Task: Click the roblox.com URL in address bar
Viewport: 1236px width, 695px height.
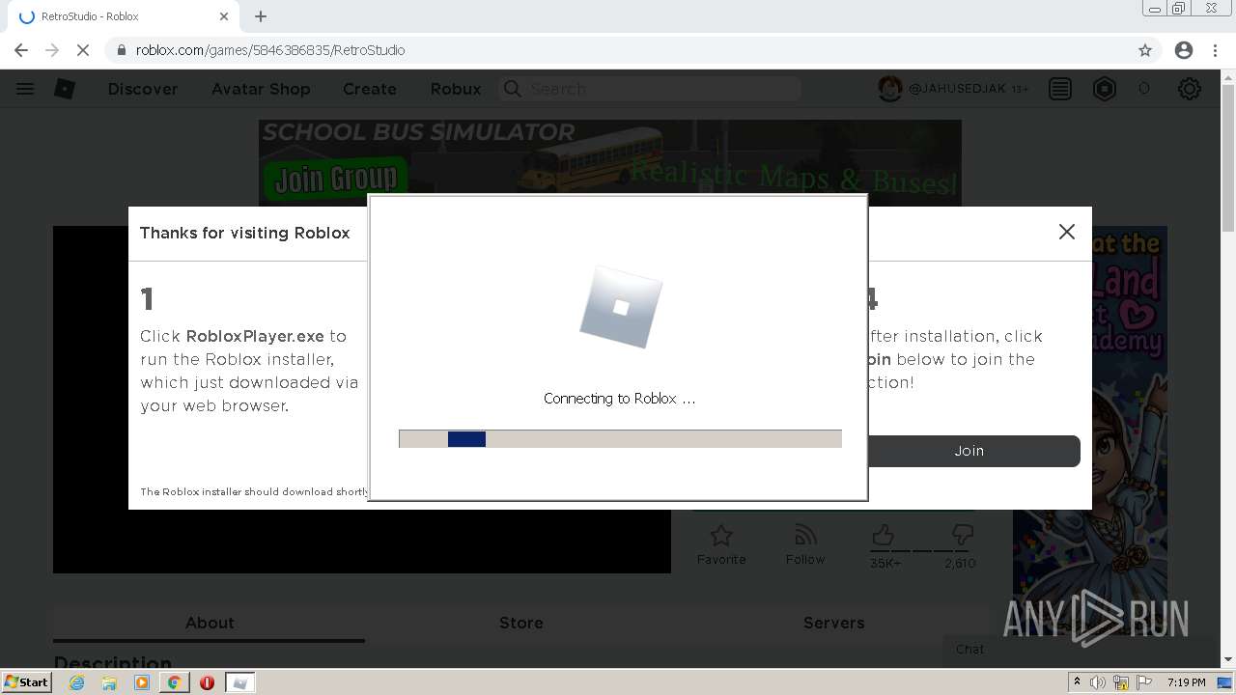Action: click(270, 50)
